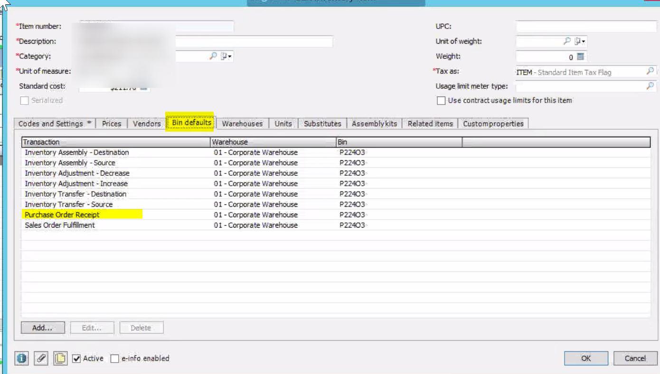Switch to the Codes and Settings tab

(55, 124)
